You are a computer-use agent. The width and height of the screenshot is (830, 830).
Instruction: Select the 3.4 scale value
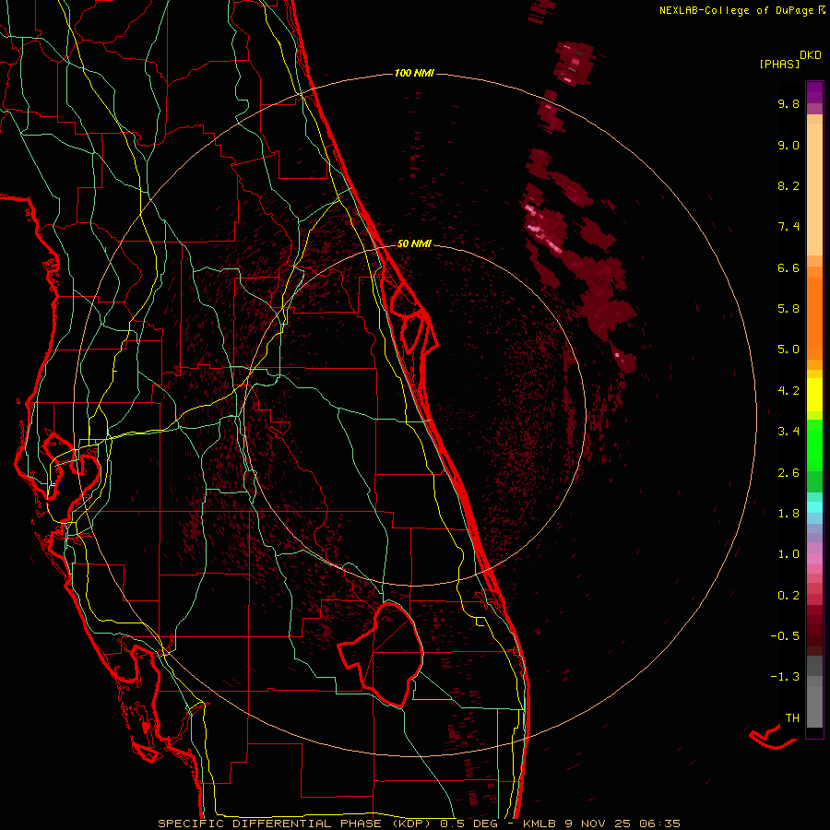(x=788, y=432)
